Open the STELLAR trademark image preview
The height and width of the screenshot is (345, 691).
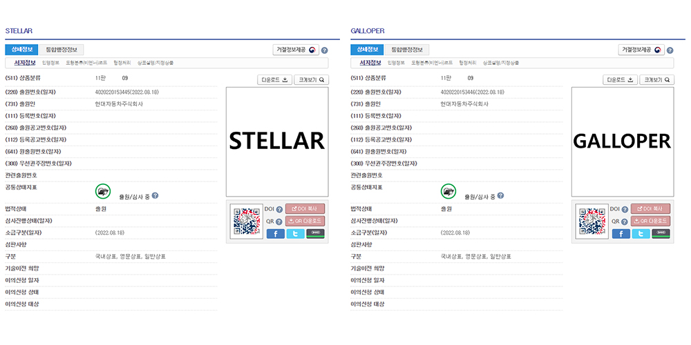tap(277, 141)
